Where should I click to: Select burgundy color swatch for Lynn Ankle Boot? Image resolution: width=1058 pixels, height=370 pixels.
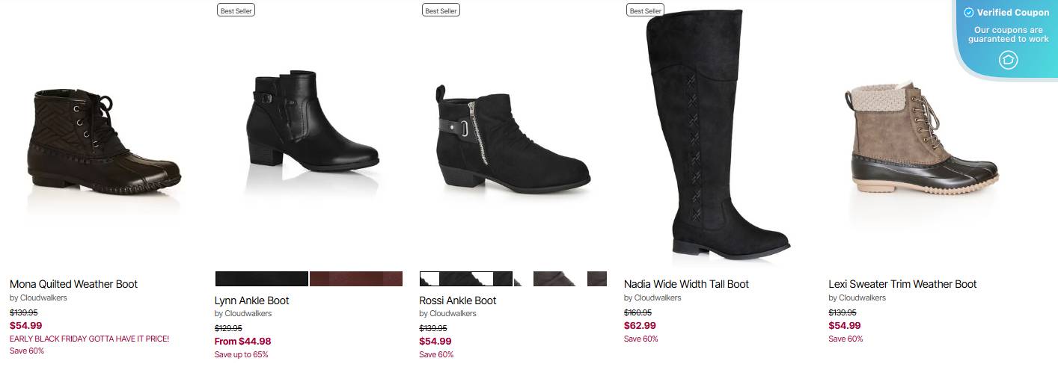(x=356, y=279)
